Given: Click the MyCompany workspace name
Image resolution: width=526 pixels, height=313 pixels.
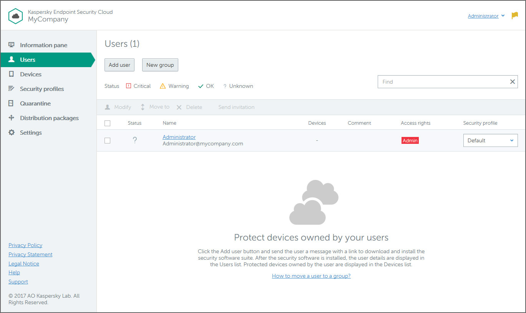Looking at the screenshot, I should point(48,19).
